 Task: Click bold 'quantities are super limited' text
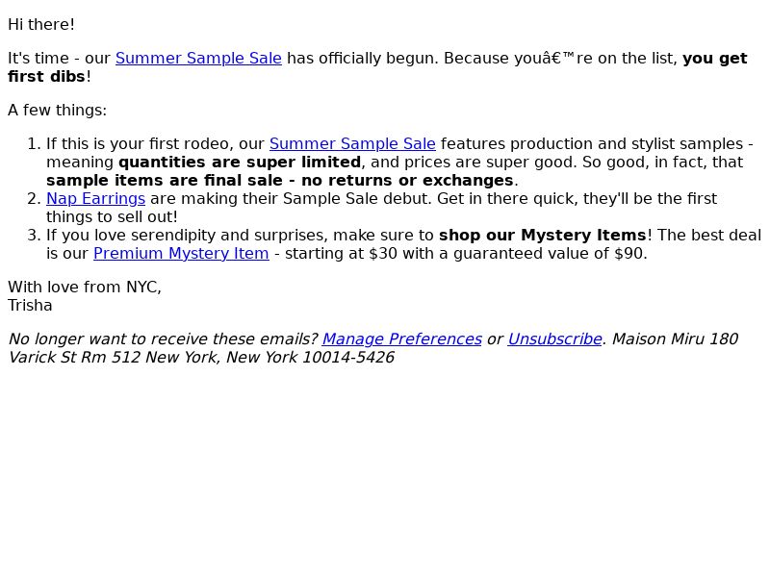[x=240, y=162]
